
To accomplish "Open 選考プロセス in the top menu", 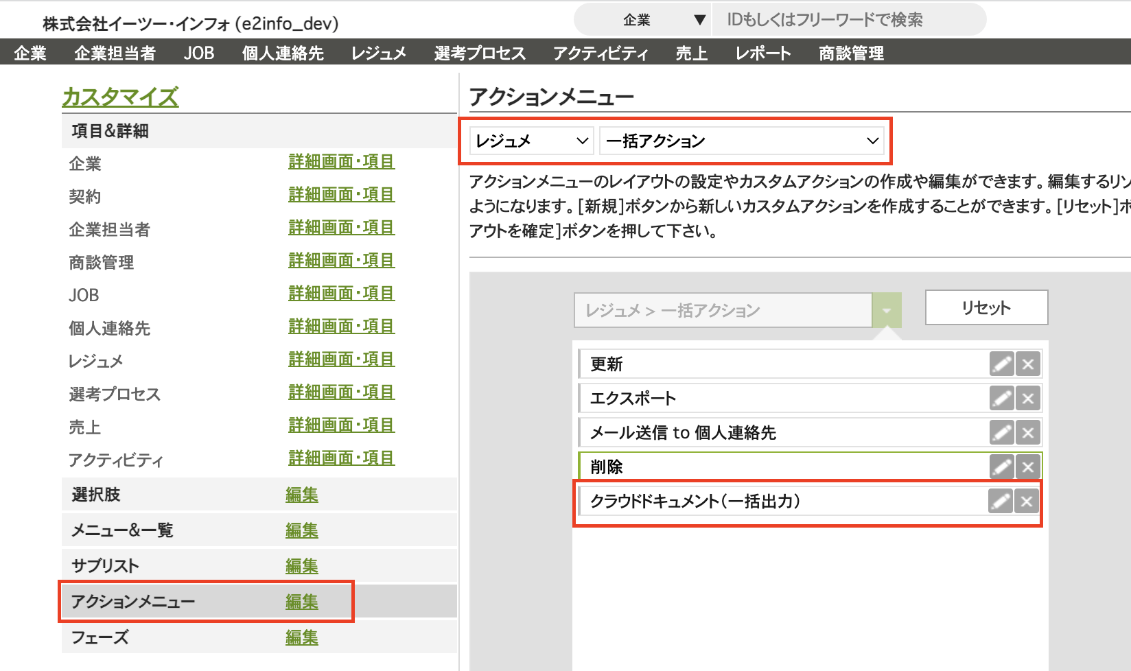I will click(x=480, y=53).
